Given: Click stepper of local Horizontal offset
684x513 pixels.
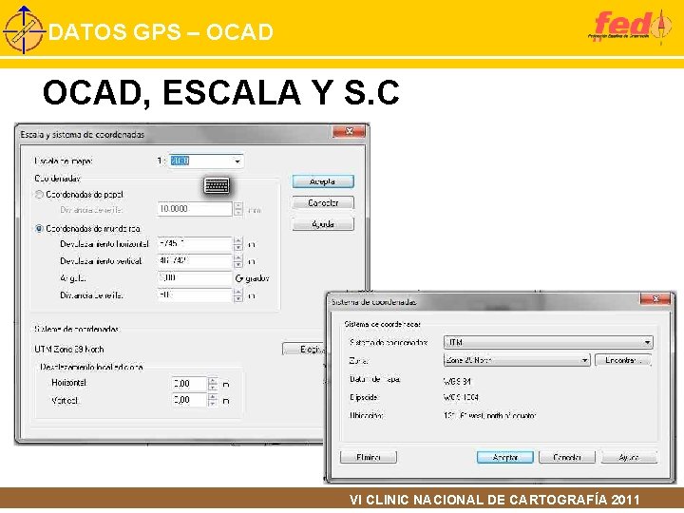Looking at the screenshot, I should tap(213, 384).
